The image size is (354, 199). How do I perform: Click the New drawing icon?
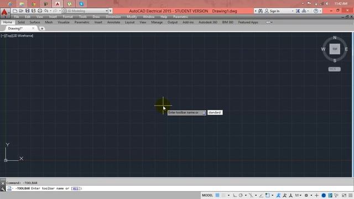pyautogui.click(x=15, y=11)
